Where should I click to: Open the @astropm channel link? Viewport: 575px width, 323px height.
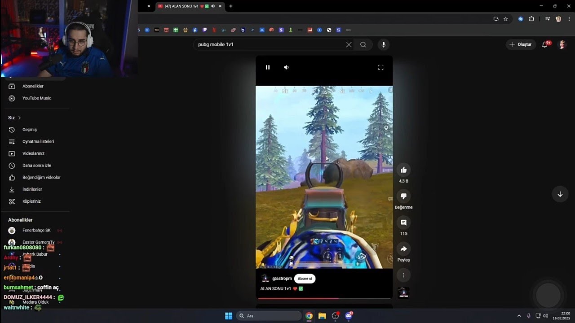click(x=282, y=279)
